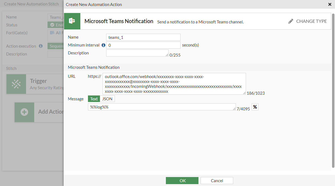Click the plus icon on Add Action
Screen dimensions: 335x186
[x=24, y=112]
